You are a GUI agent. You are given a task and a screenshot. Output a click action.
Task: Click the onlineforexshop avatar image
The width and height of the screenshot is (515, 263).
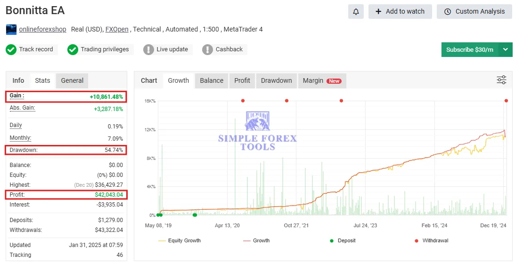[11, 30]
